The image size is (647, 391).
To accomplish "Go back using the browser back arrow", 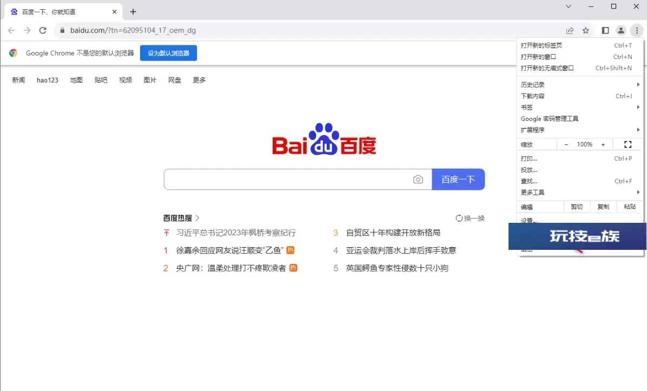I will point(11,30).
